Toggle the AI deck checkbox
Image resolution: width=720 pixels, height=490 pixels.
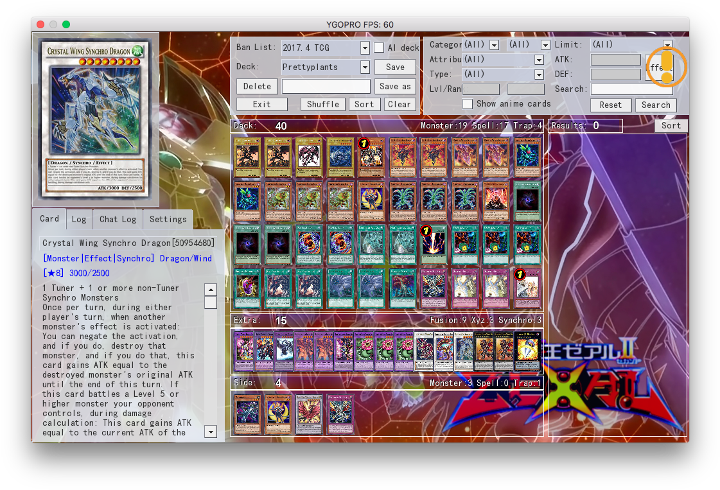point(379,48)
